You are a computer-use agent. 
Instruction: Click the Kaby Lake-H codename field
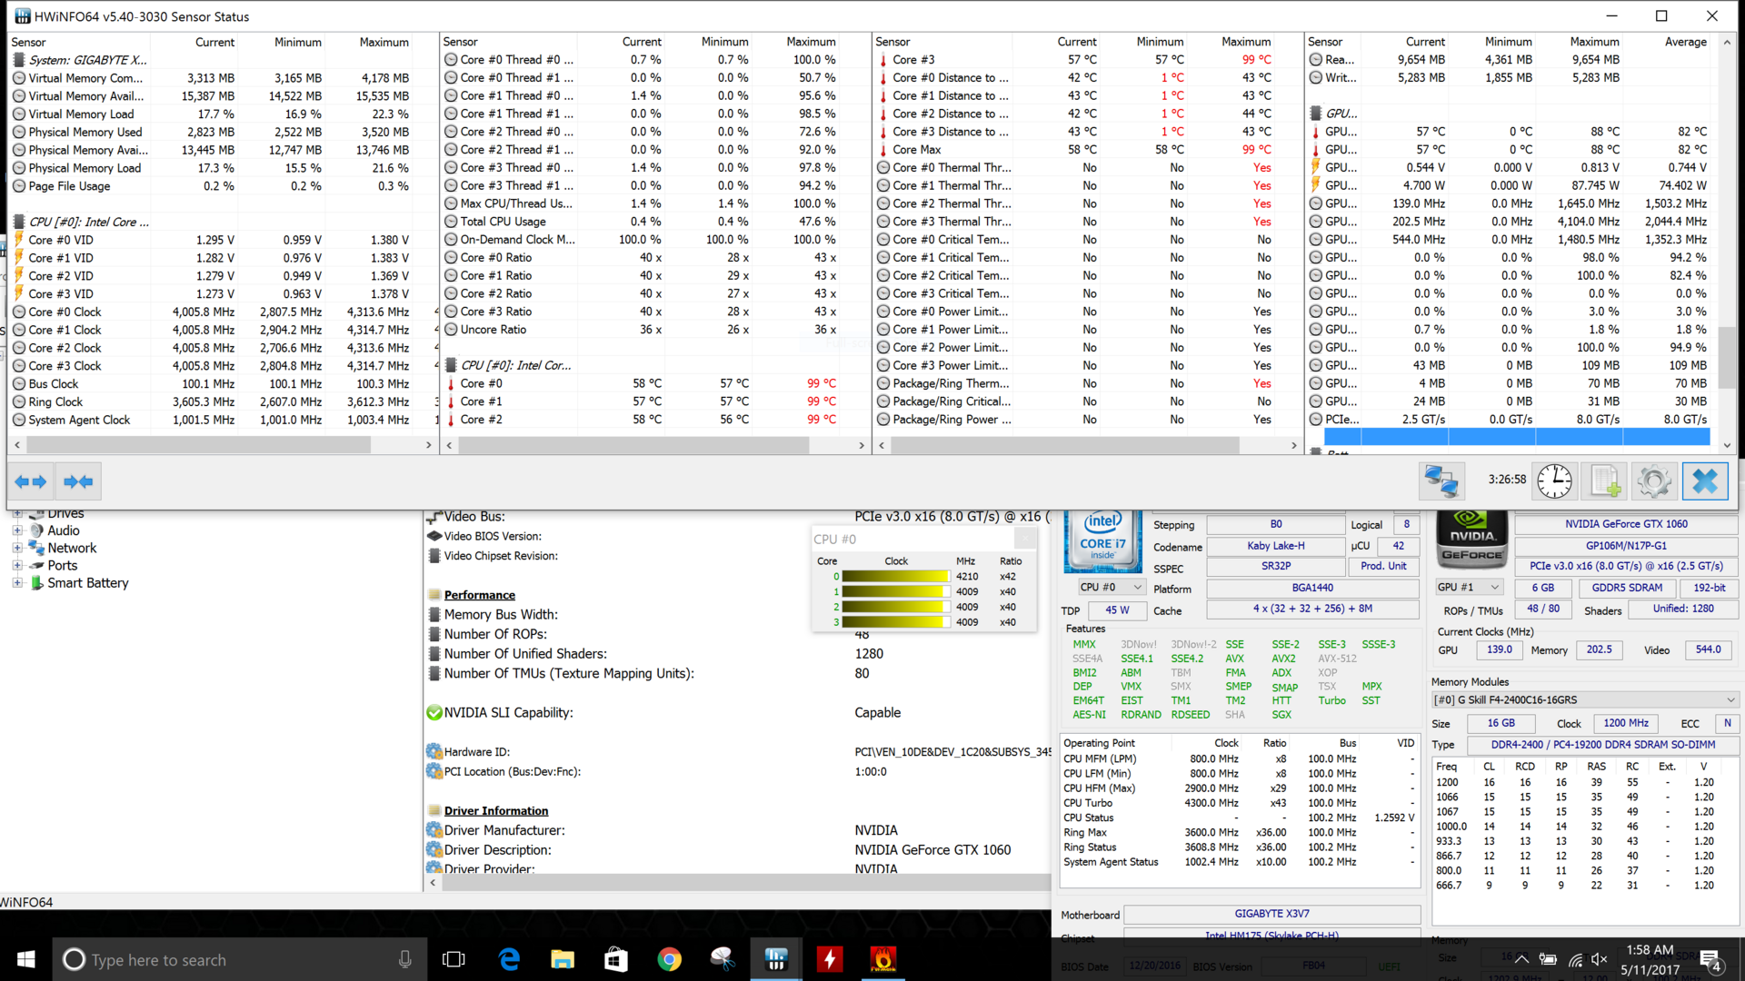click(1276, 546)
